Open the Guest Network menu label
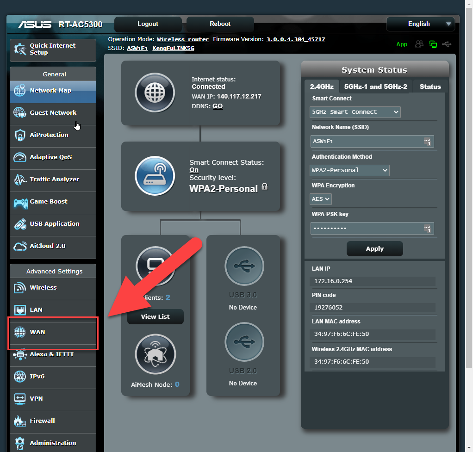The height and width of the screenshot is (452, 473). click(53, 113)
